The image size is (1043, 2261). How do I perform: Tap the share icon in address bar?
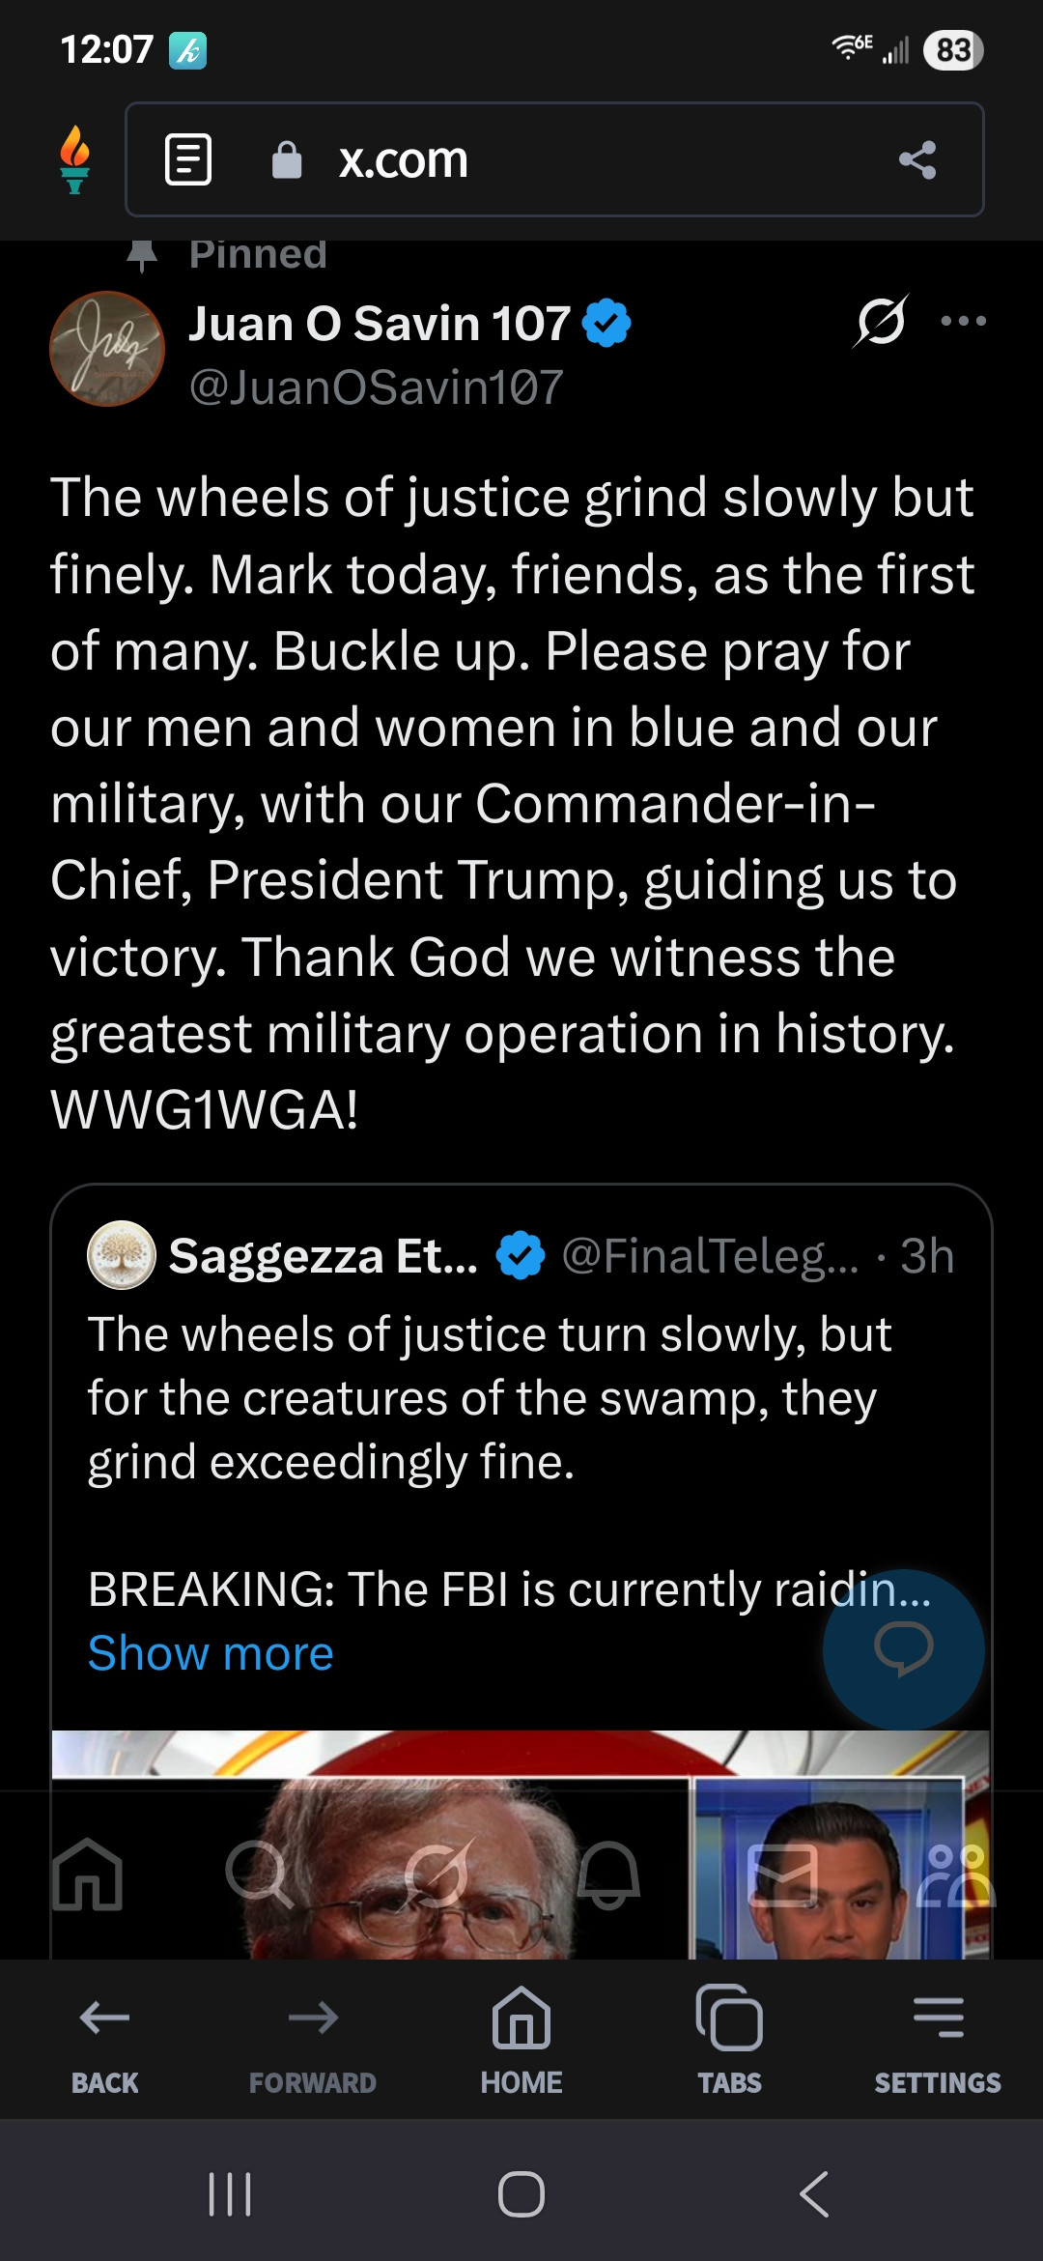[x=917, y=159]
